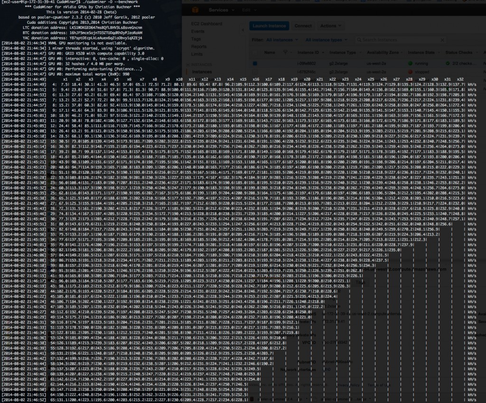The height and width of the screenshot is (403, 486).
Task: Check the i-6782f46c instance checkbox
Action: (255, 72)
